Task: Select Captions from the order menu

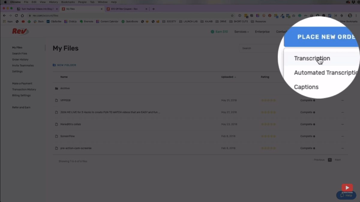Action: coord(306,87)
